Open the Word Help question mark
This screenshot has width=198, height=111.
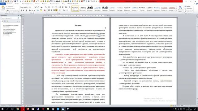pos(197,4)
